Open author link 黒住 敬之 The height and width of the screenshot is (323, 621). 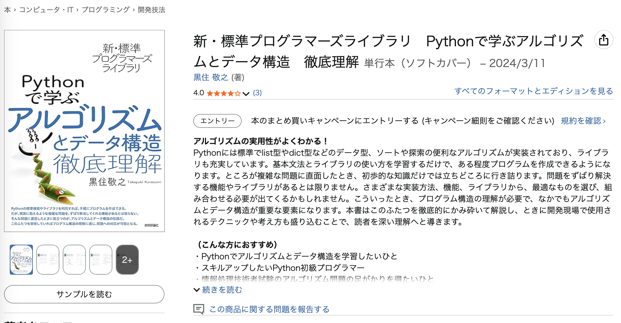click(x=211, y=77)
